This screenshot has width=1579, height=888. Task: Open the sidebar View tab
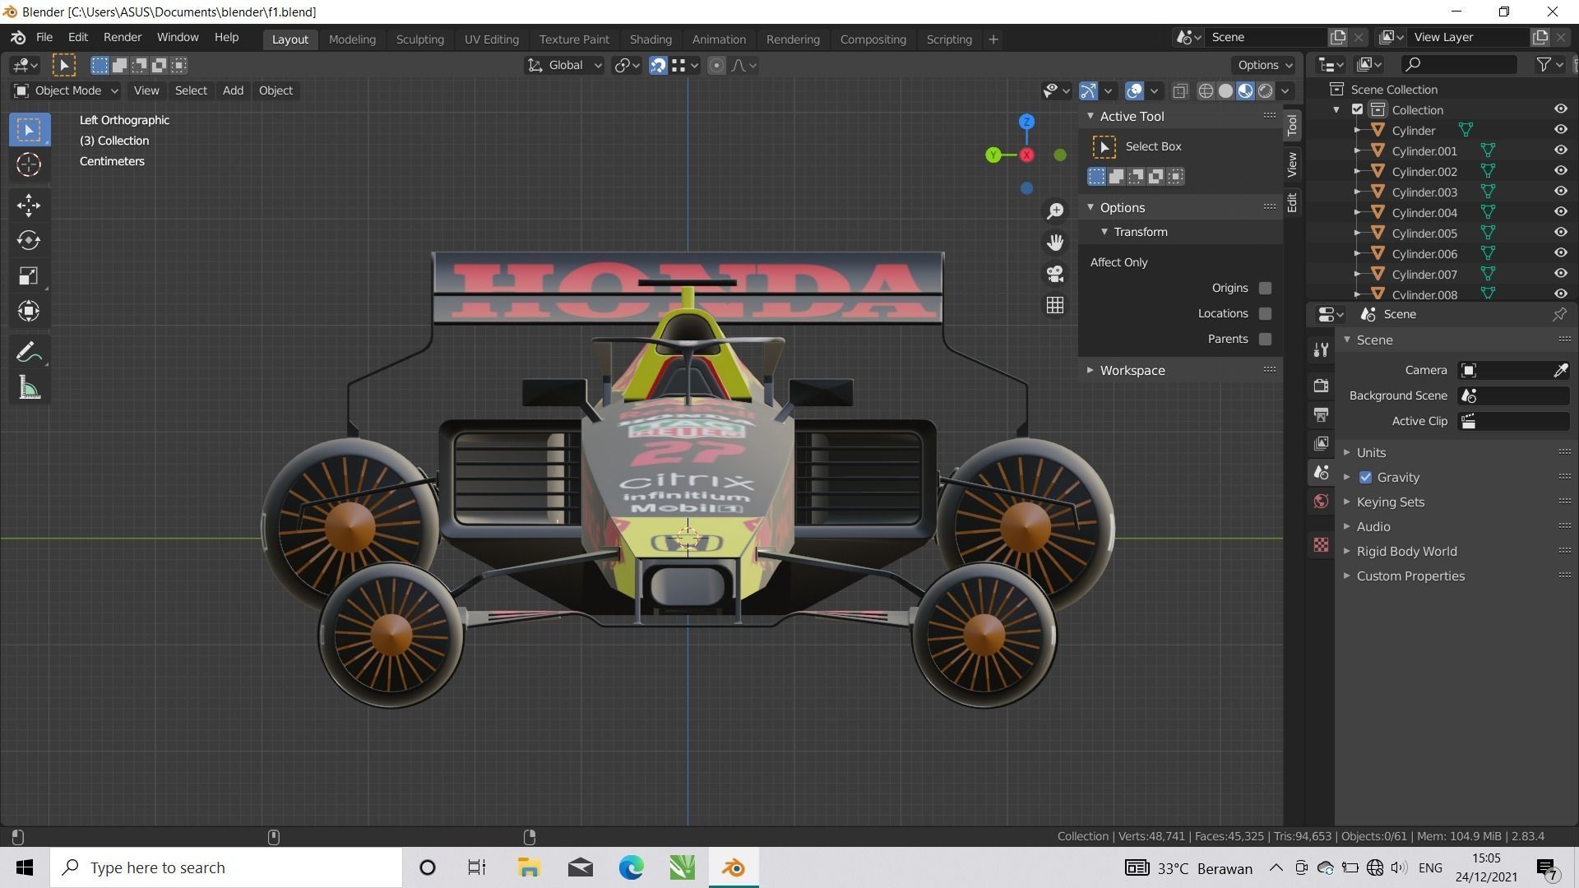point(1292,164)
